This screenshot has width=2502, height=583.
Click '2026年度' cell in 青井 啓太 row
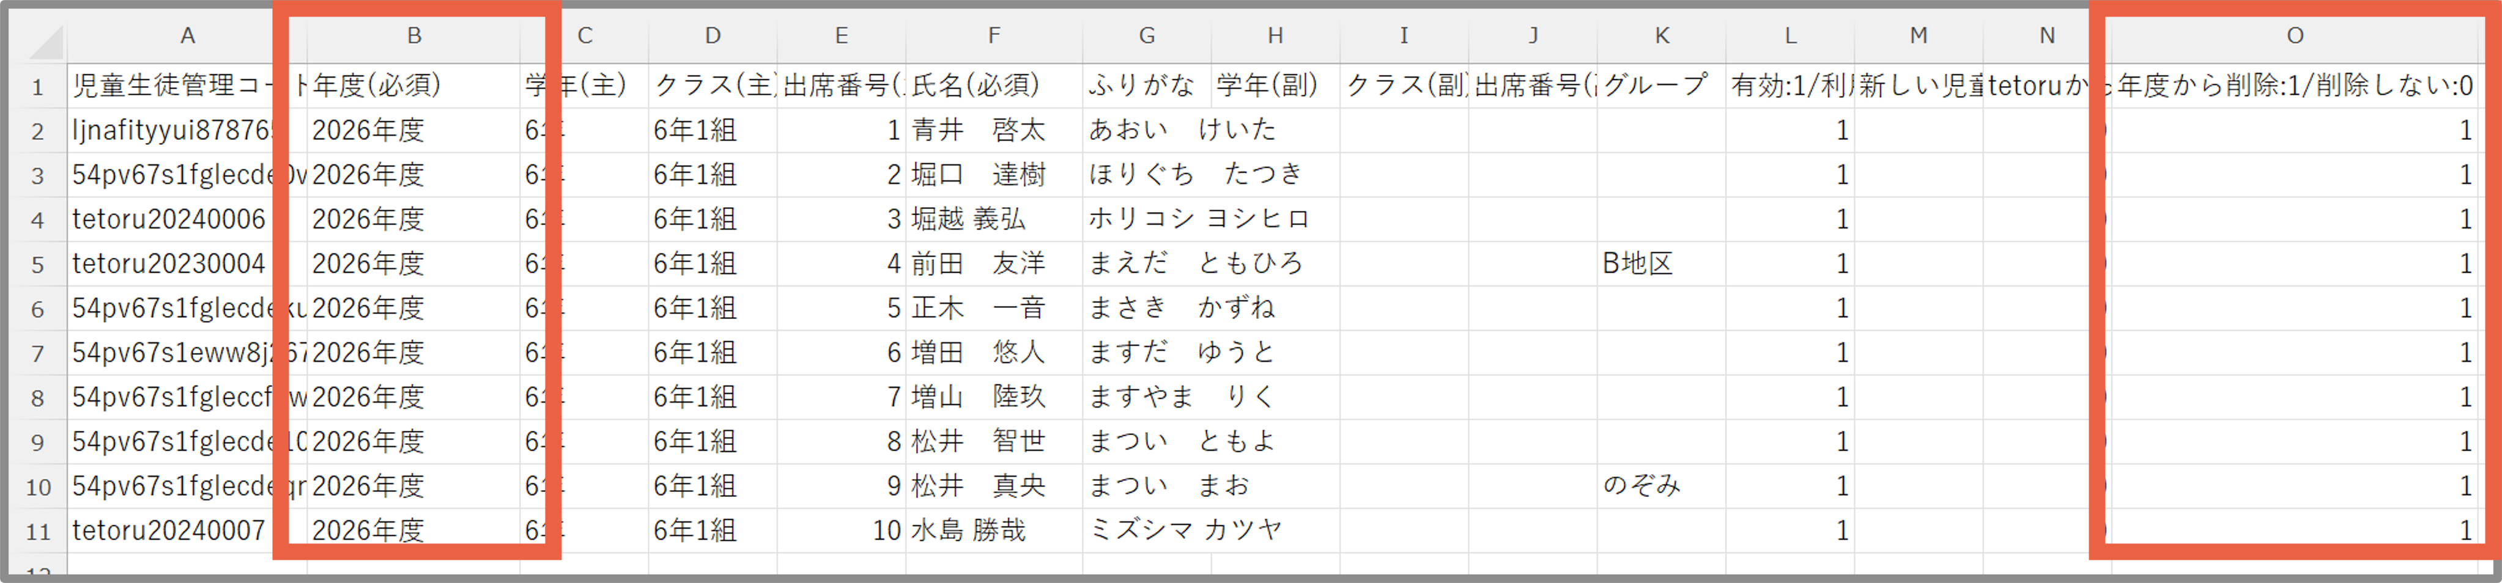(414, 130)
